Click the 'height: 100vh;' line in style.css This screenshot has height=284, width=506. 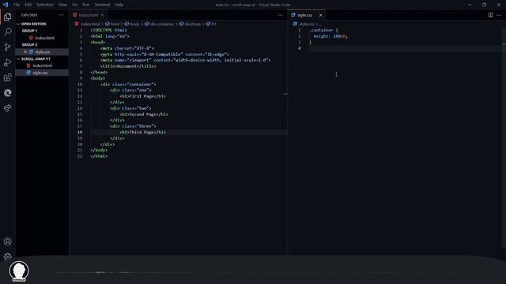point(330,36)
